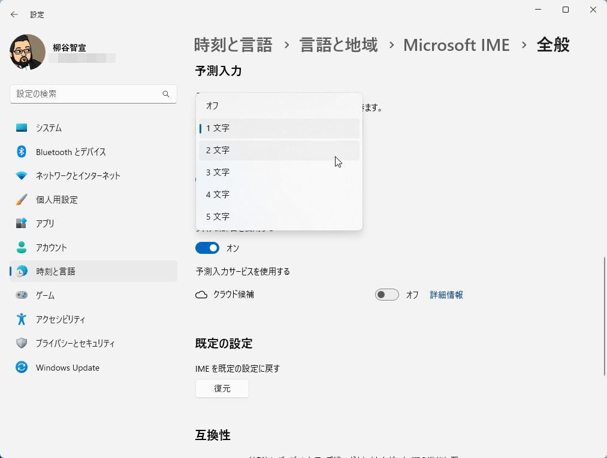Open the 詳細情報 link
Viewport: 607px width, 458px height.
click(446, 295)
